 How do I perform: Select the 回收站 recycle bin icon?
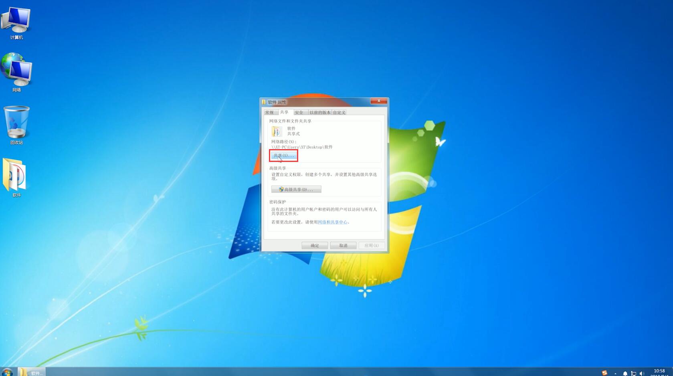point(16,125)
